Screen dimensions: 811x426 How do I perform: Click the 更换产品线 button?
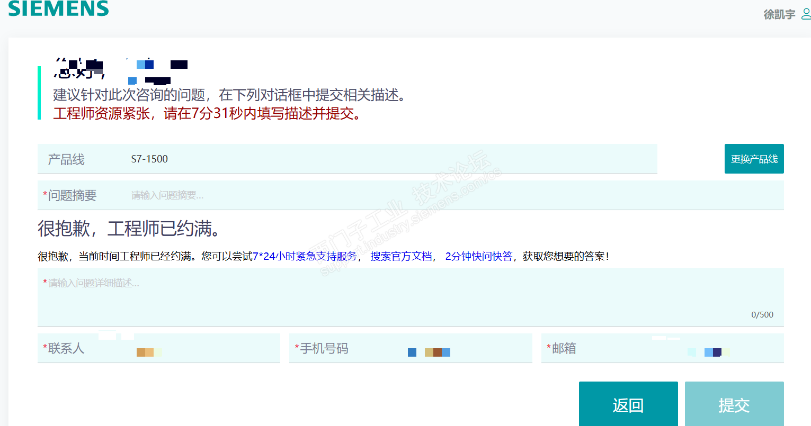click(754, 159)
